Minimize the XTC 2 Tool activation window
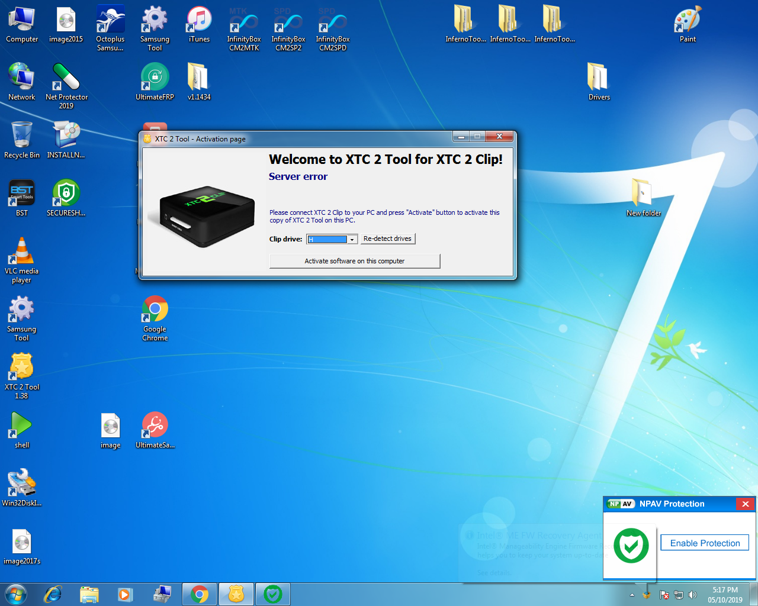The image size is (758, 606). click(x=461, y=137)
